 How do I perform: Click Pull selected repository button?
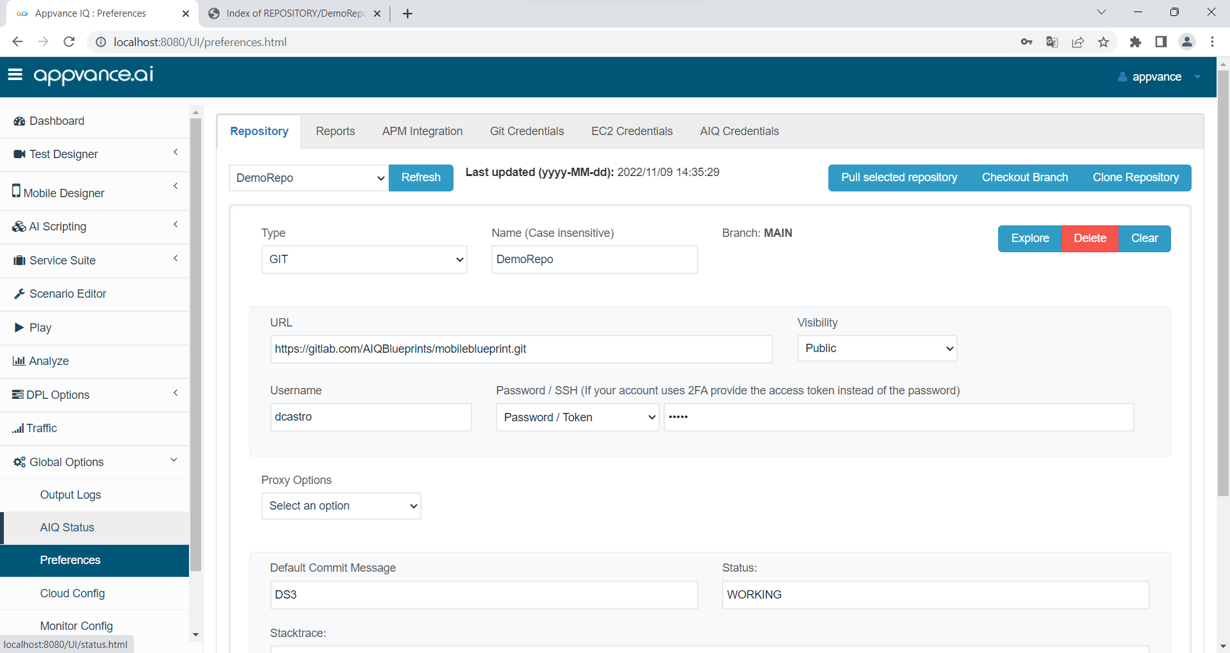click(x=899, y=178)
